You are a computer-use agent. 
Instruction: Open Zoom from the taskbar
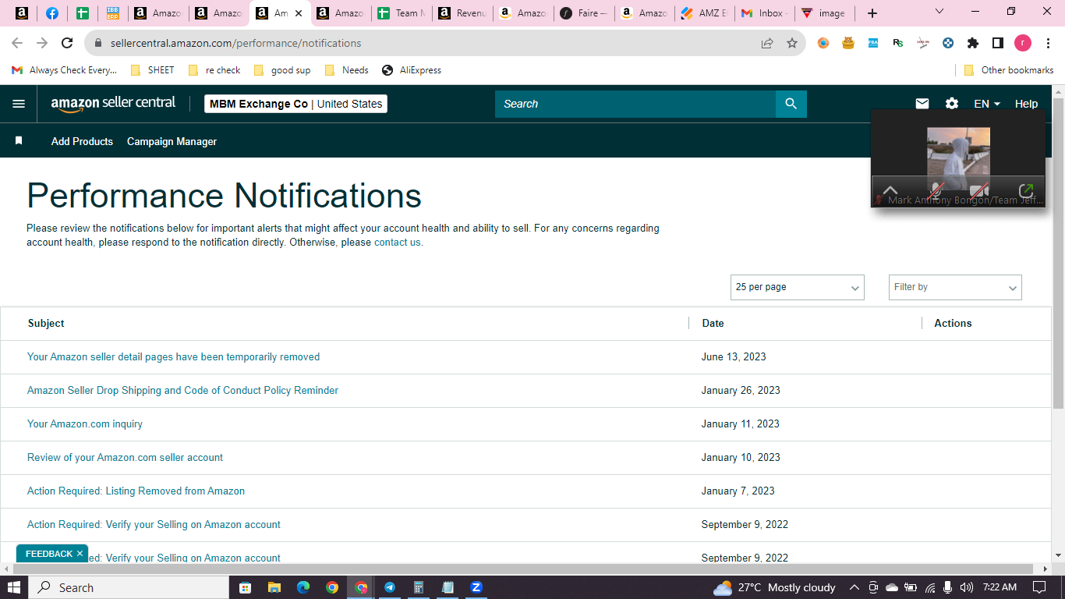click(476, 587)
